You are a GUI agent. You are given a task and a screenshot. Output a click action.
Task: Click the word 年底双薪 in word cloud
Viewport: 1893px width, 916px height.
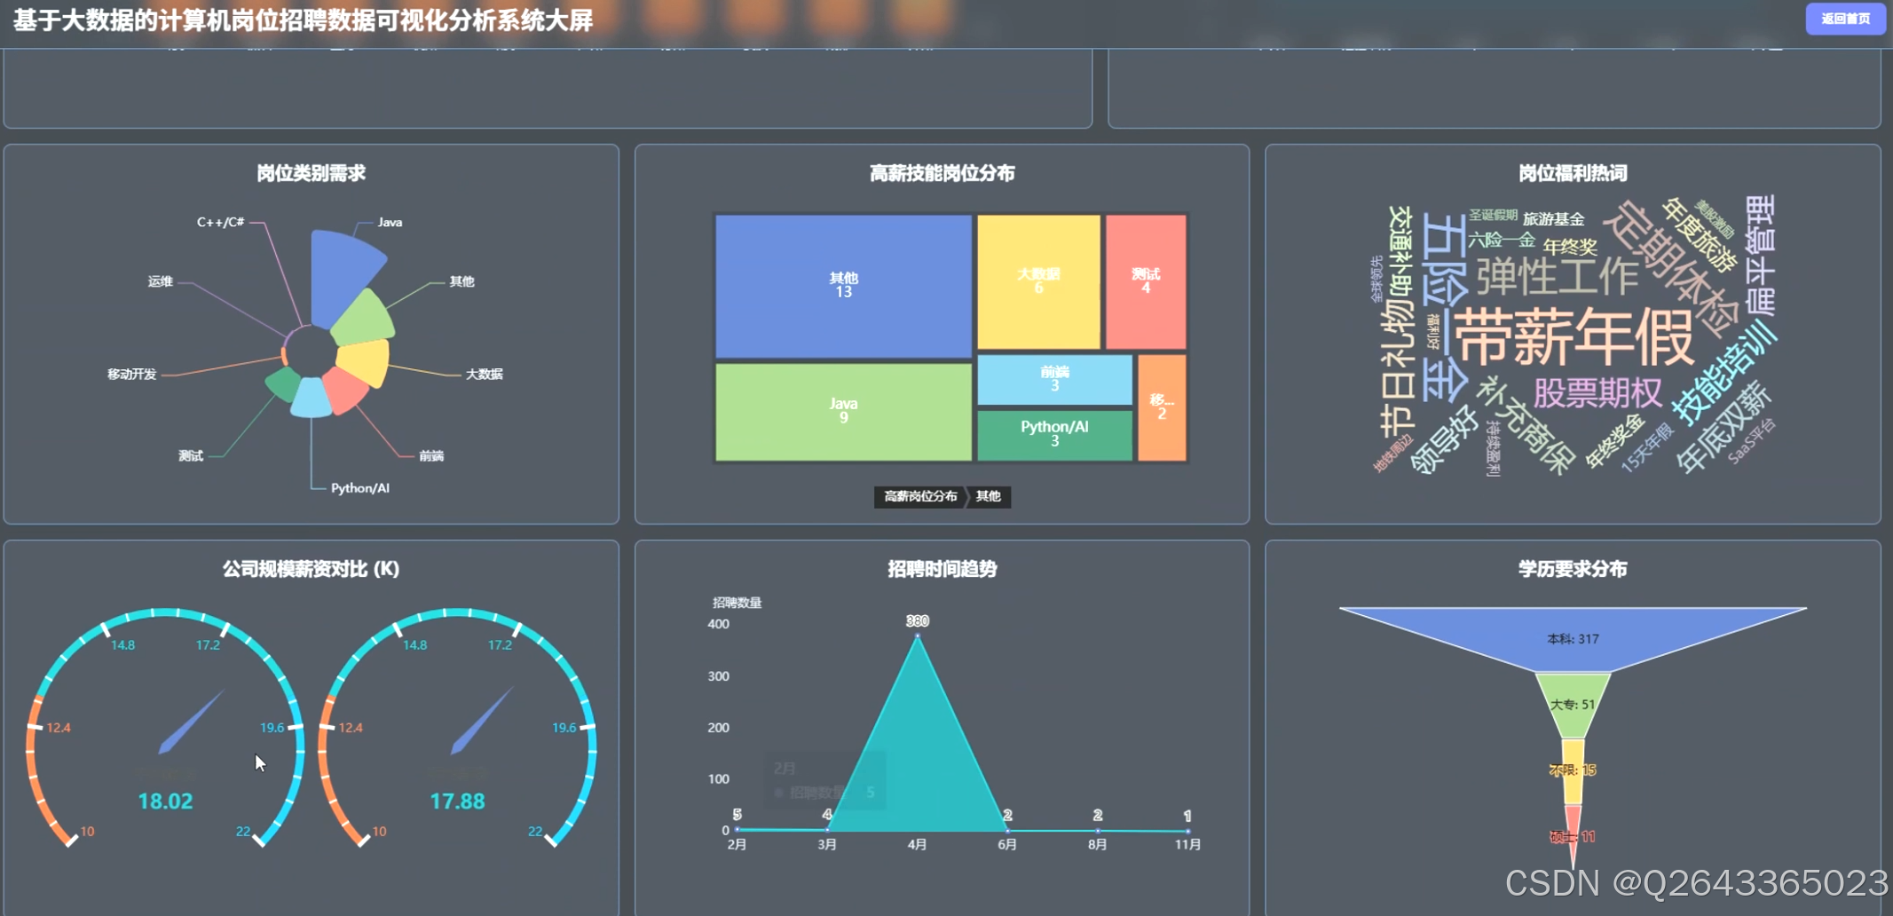coord(1723,428)
